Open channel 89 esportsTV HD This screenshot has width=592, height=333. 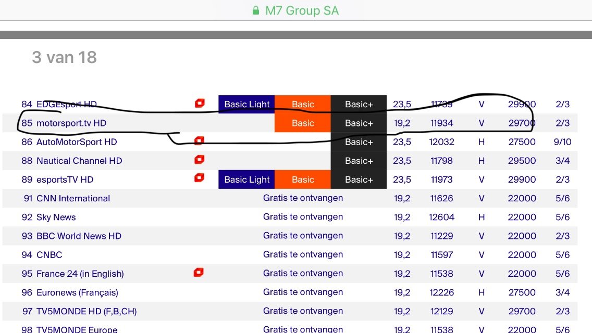point(57,180)
